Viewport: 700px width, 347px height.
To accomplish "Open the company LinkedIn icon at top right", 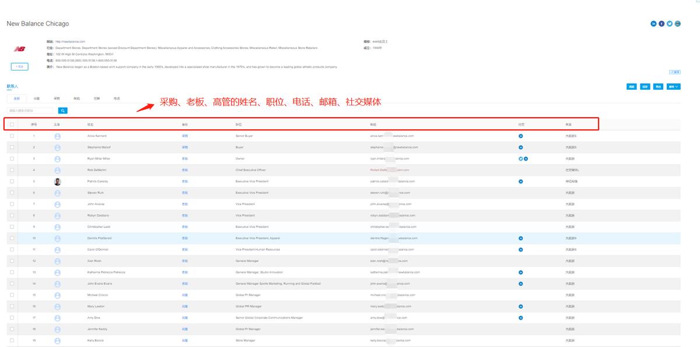I will [653, 24].
